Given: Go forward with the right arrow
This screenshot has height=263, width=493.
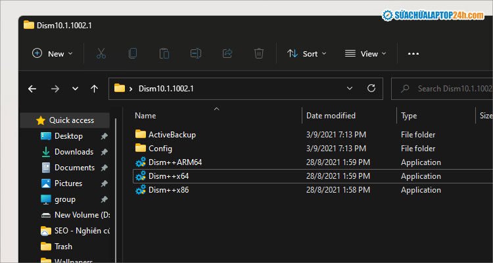Looking at the screenshot, I should click(55, 89).
